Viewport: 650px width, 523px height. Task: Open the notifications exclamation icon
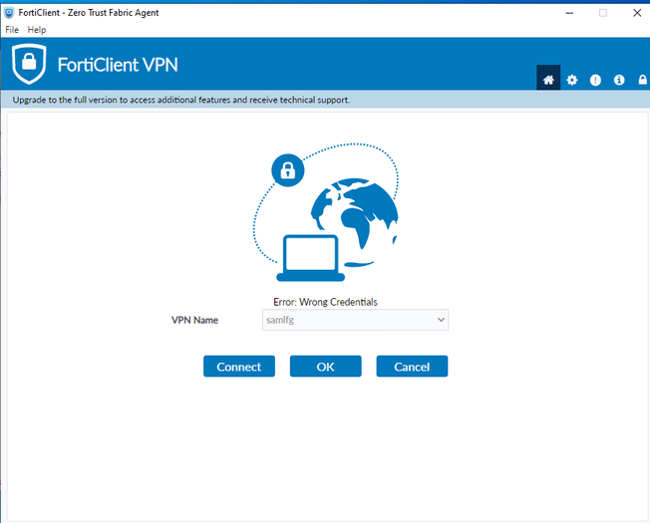[x=596, y=80]
